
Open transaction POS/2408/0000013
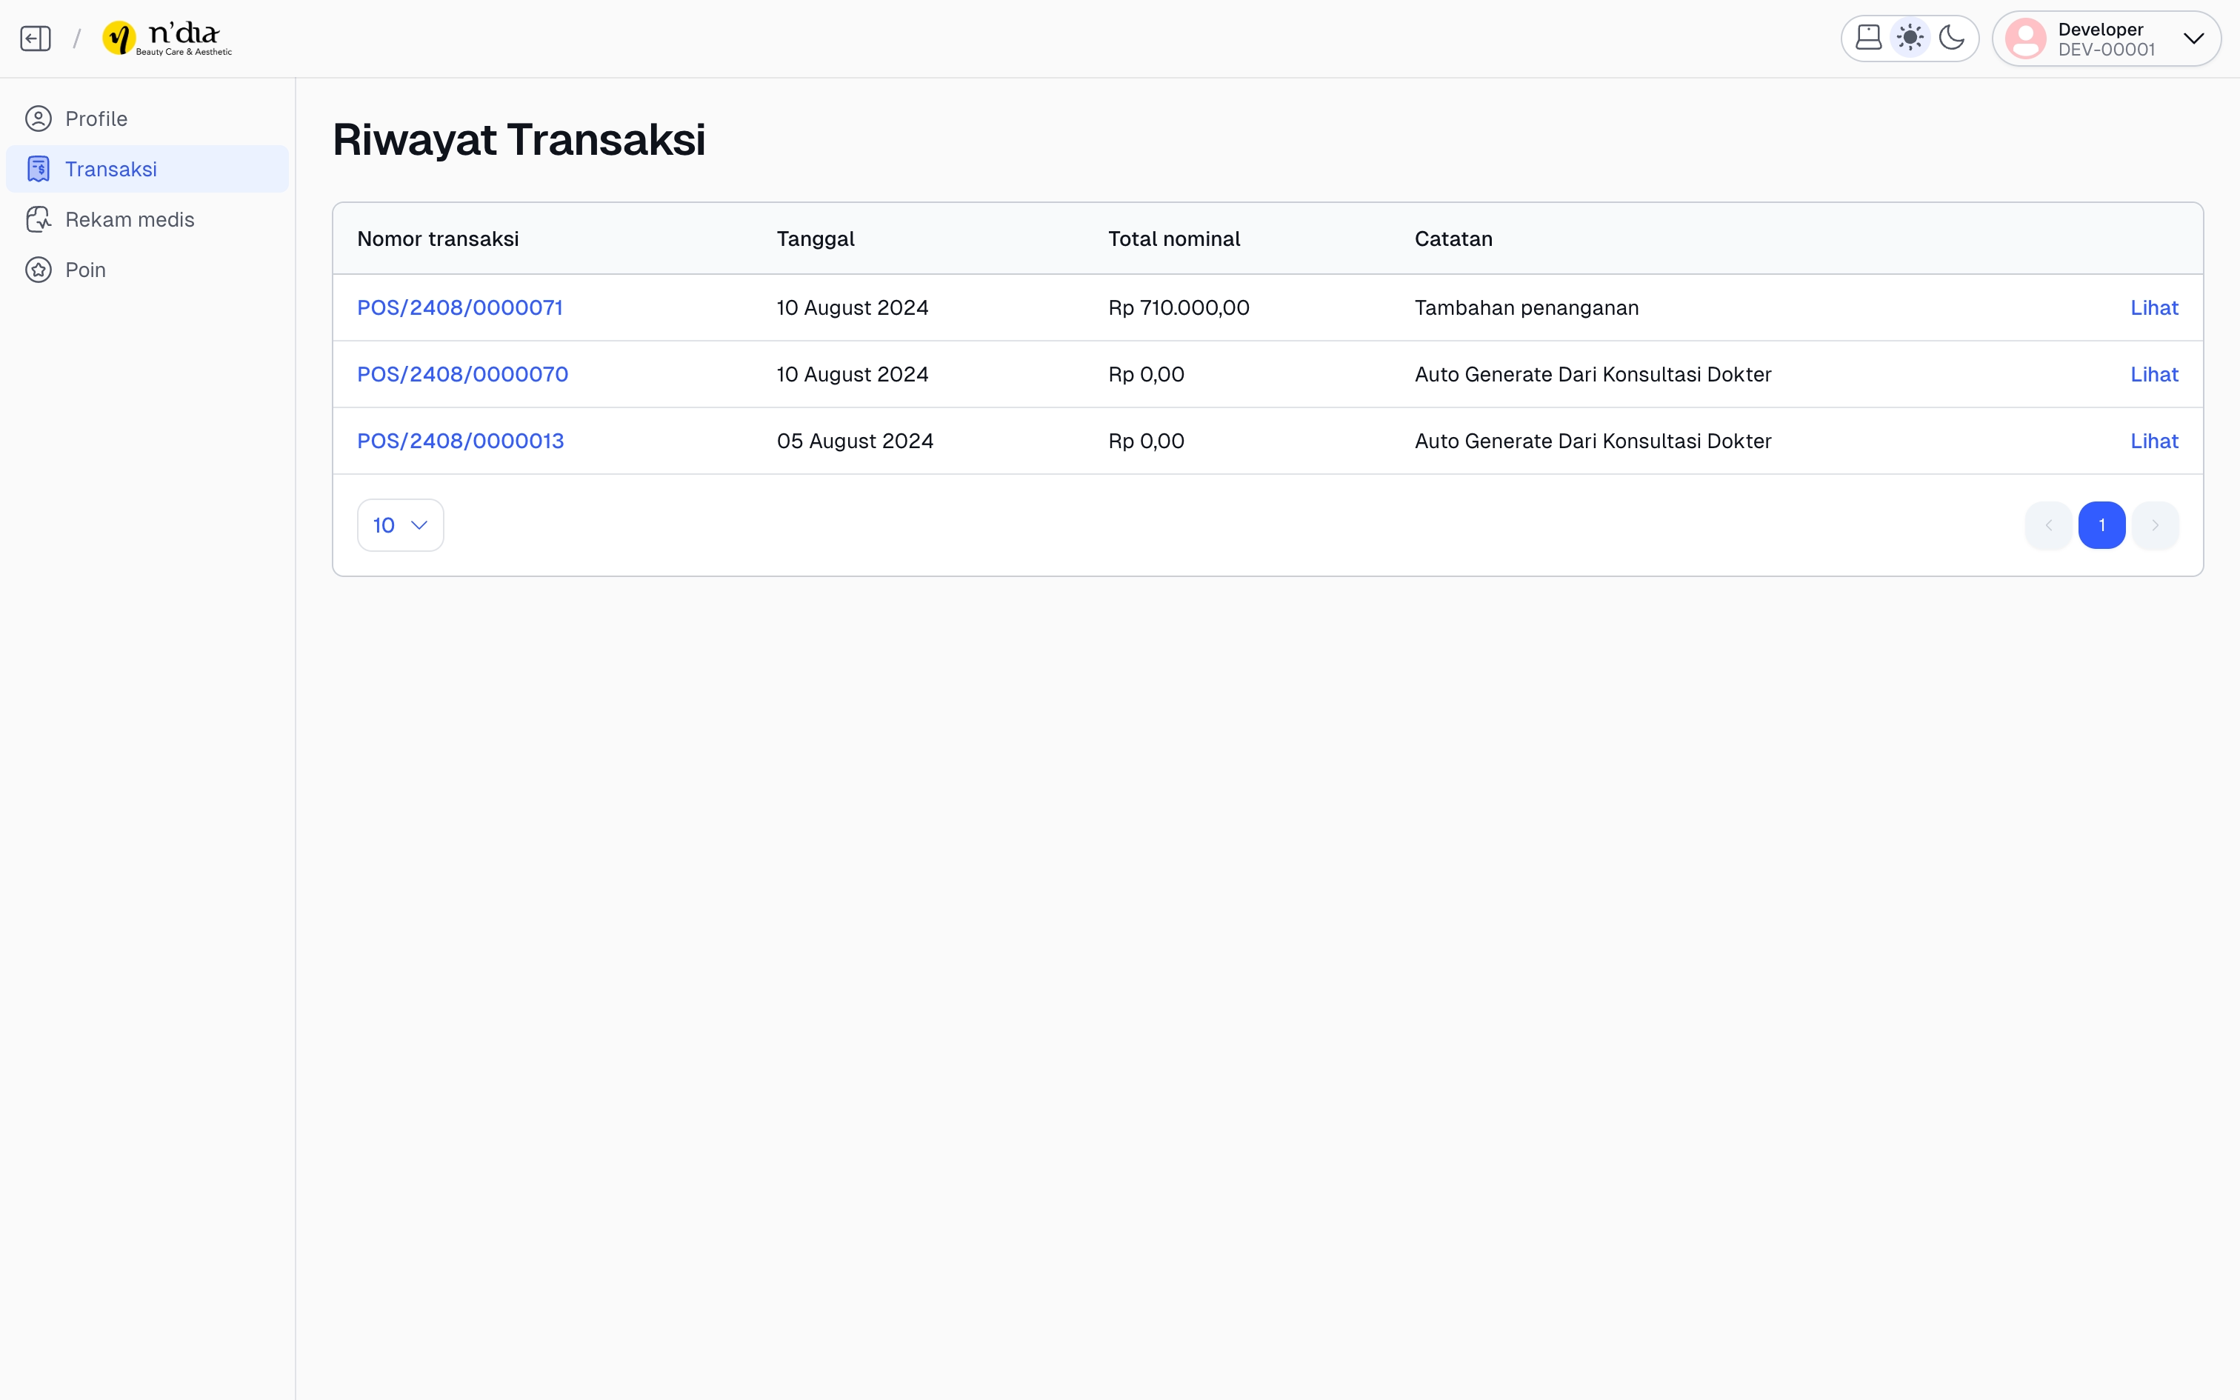[x=461, y=441]
